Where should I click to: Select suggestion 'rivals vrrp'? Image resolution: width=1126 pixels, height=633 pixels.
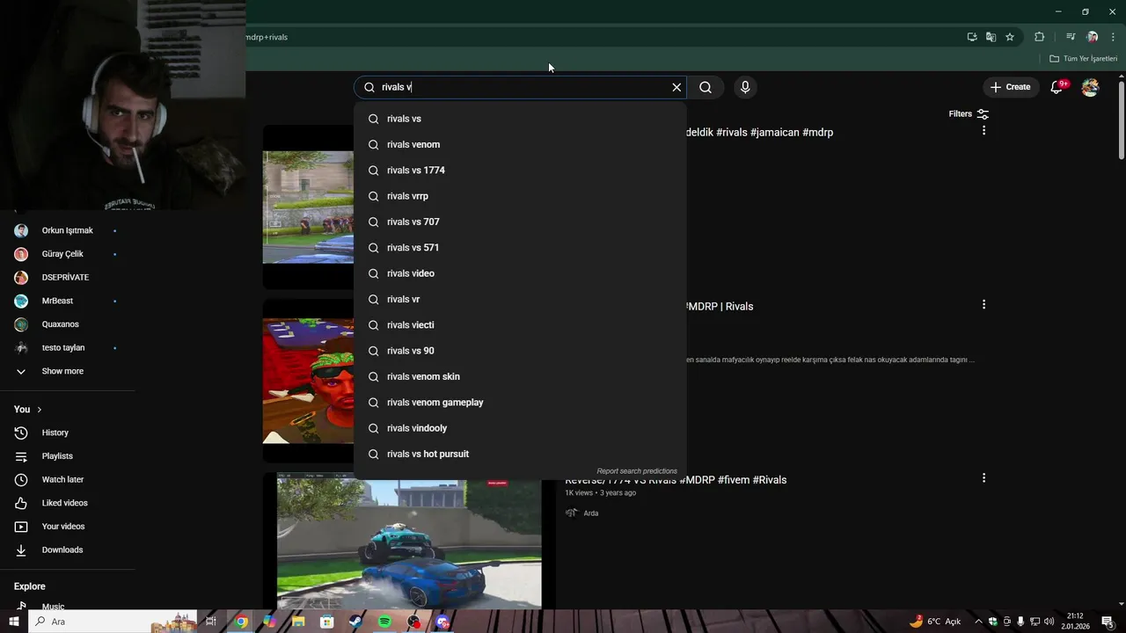pyautogui.click(x=520, y=196)
